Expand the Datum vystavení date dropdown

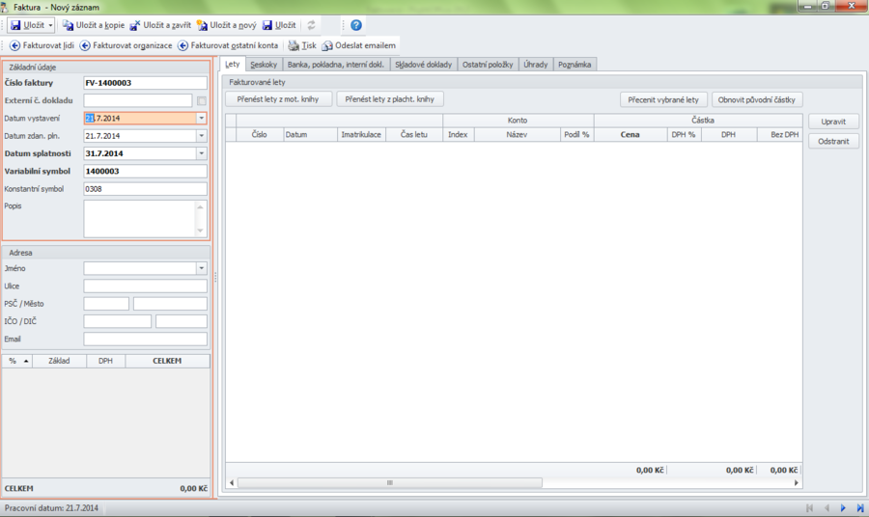pyautogui.click(x=201, y=119)
